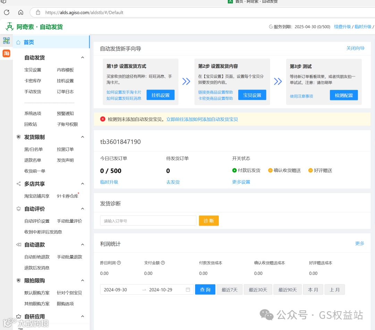Screen dimensions: 375x330
Task: Click the 阿奇索 green logo icon
Action: 10,26
